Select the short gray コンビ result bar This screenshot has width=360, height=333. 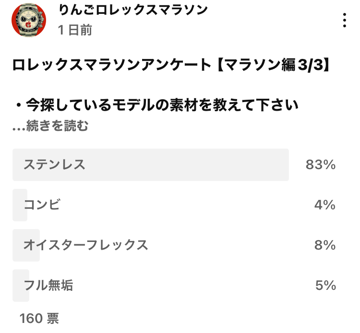(20, 205)
